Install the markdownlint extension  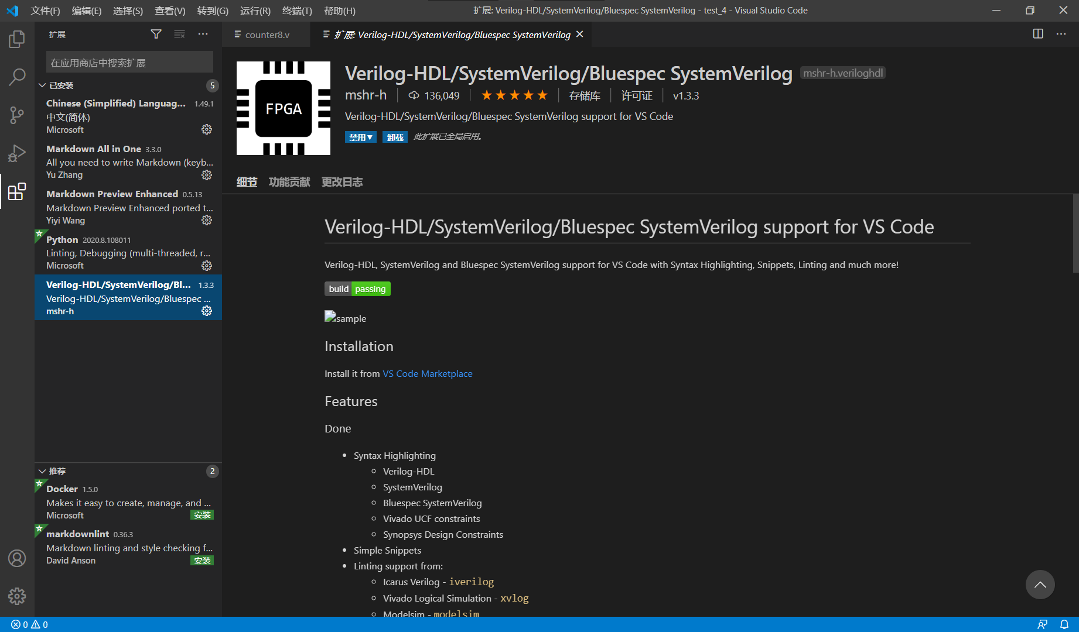(x=202, y=561)
